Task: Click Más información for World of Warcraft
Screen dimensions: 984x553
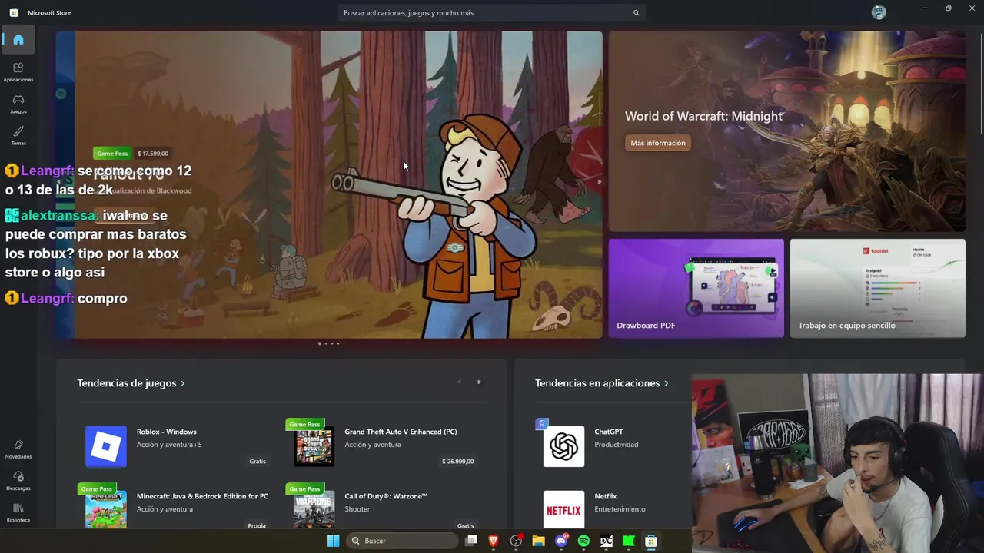Action: [658, 143]
